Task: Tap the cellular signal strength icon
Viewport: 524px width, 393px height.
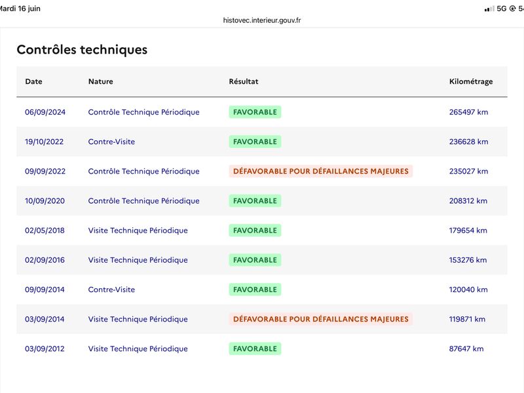Action: click(489, 9)
